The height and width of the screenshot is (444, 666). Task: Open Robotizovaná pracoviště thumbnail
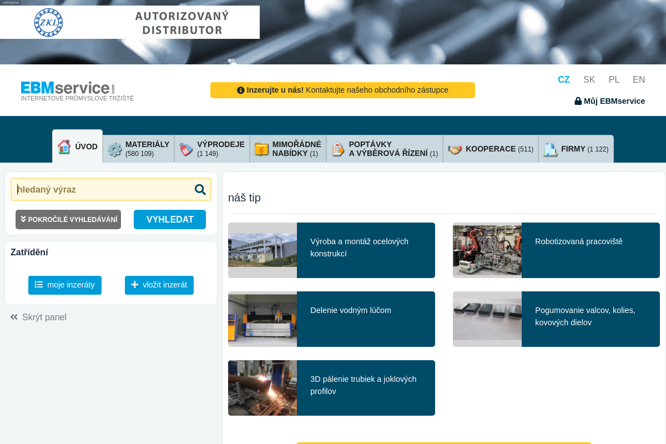487,250
